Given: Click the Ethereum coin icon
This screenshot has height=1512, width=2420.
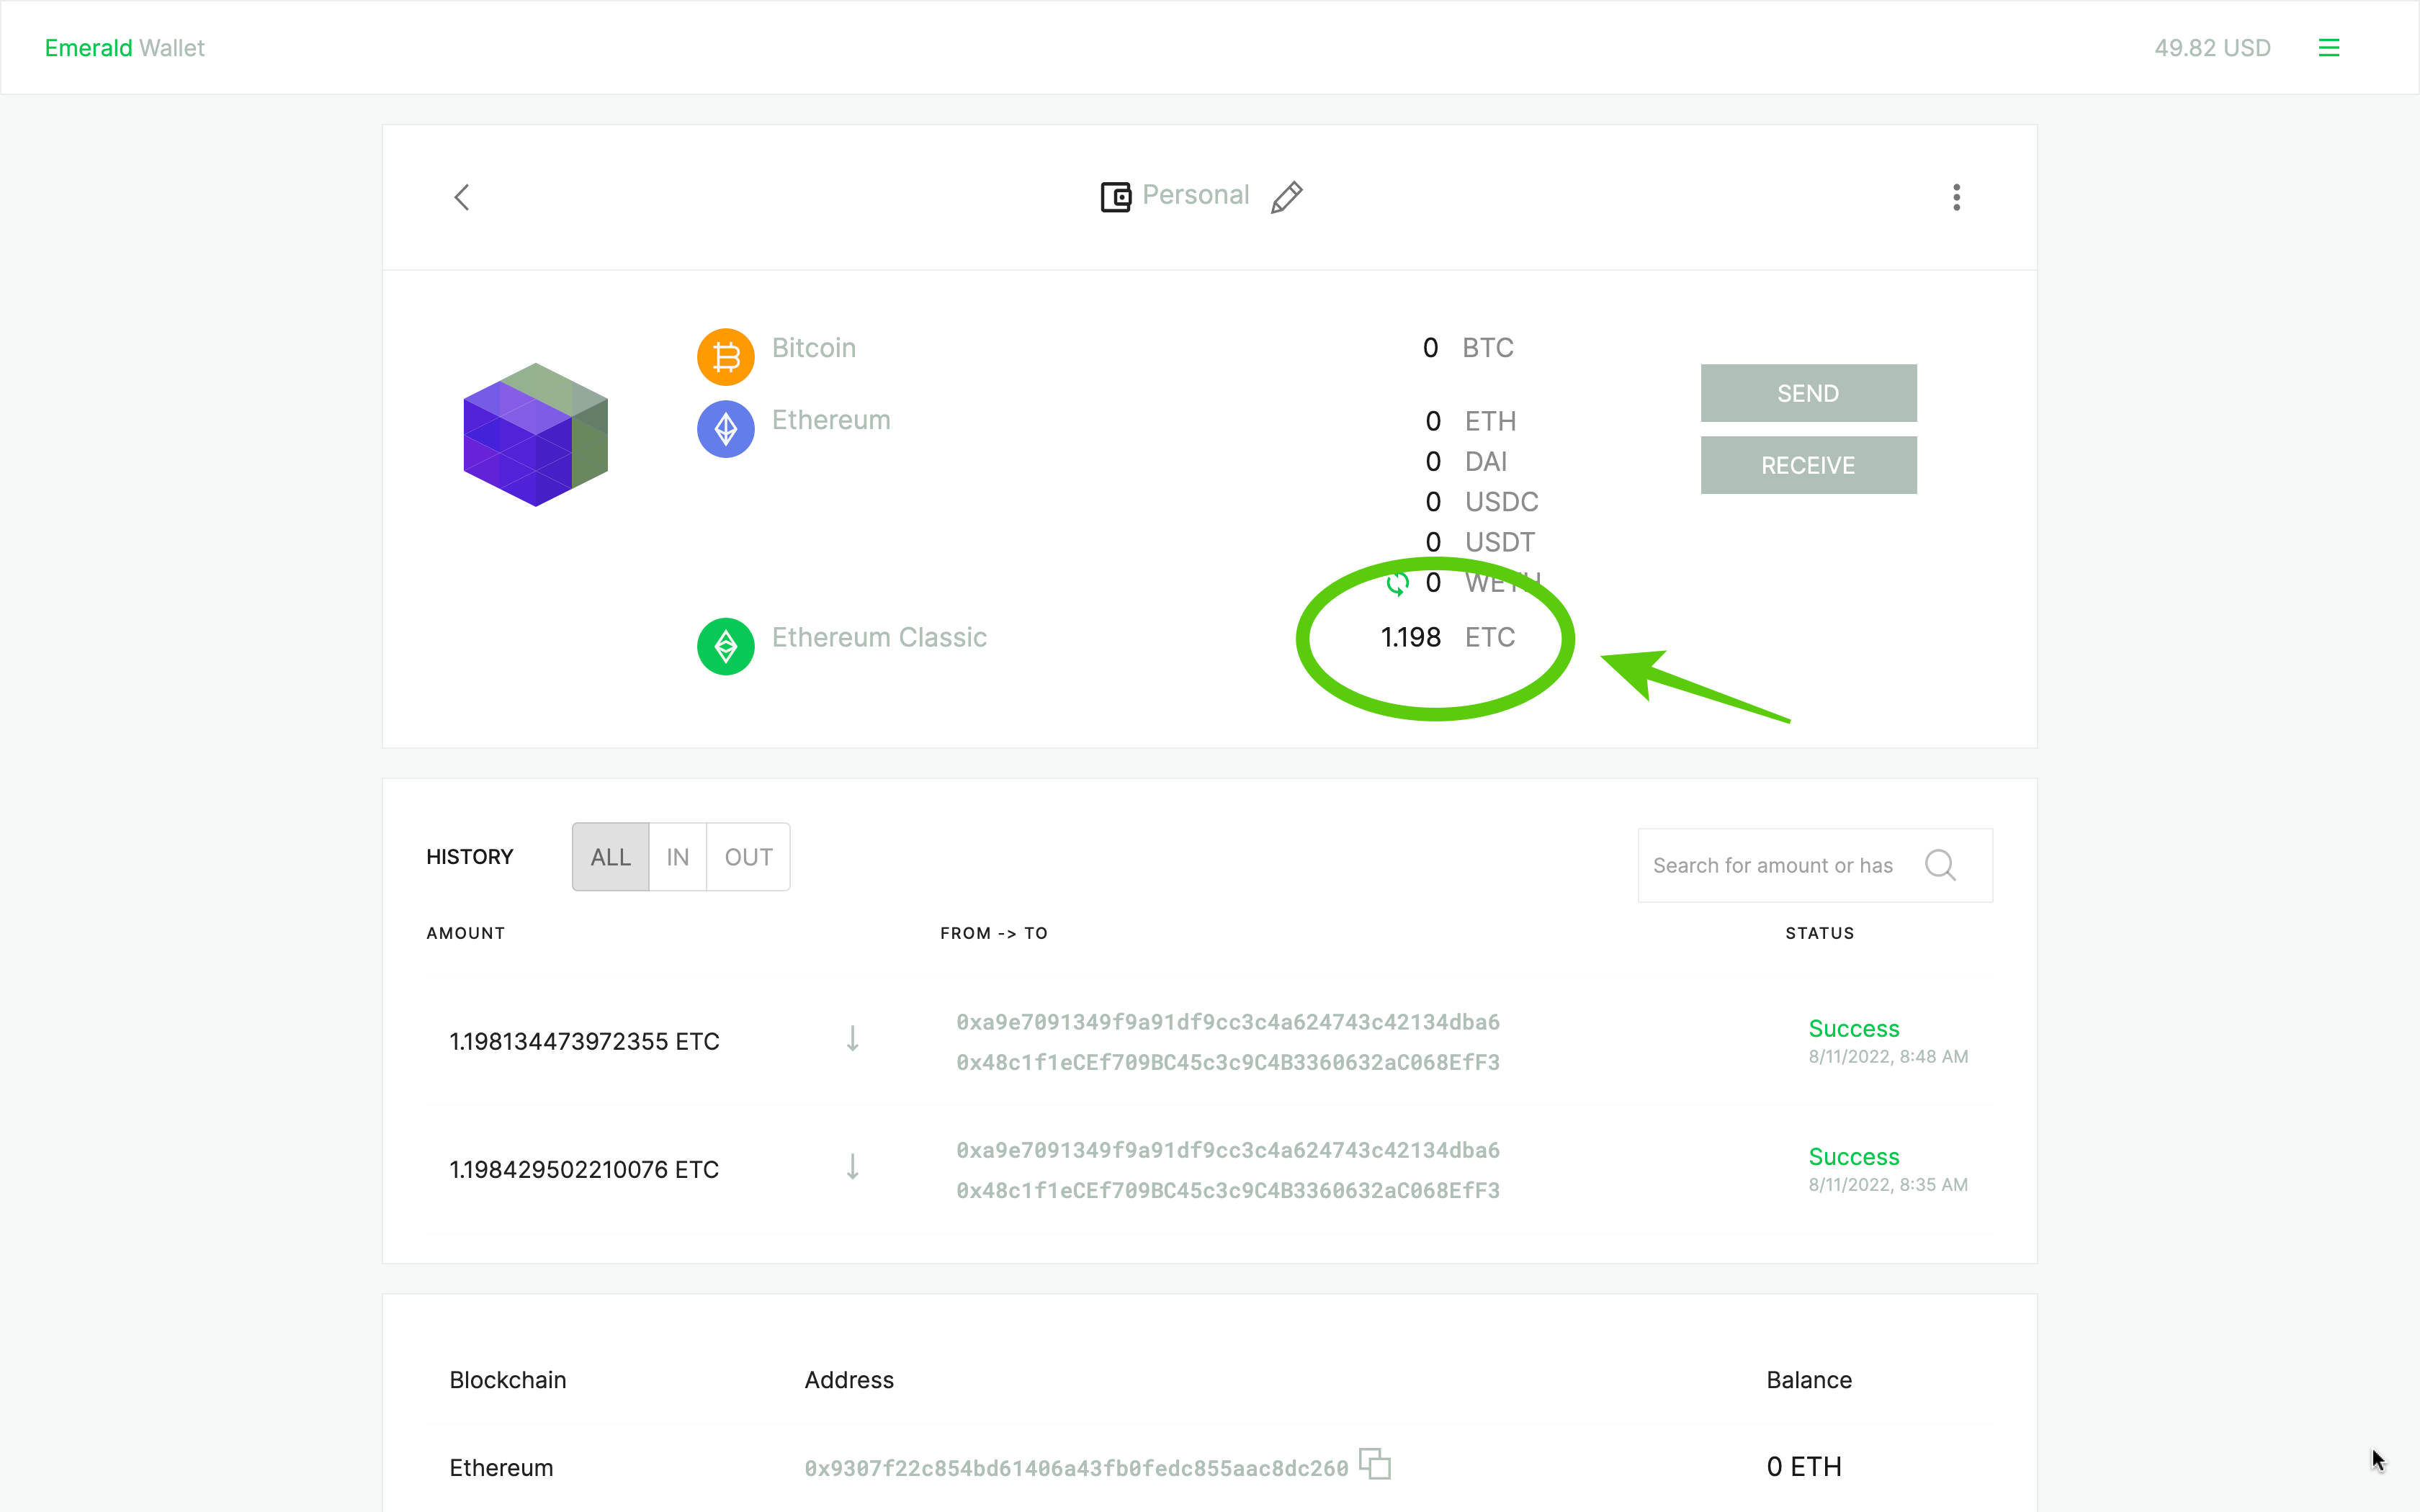Looking at the screenshot, I should 725,429.
